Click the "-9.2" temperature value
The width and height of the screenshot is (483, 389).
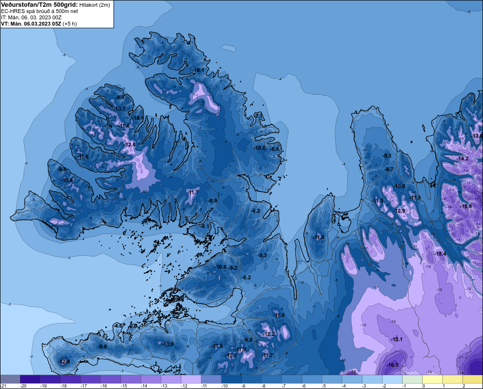click(x=233, y=268)
